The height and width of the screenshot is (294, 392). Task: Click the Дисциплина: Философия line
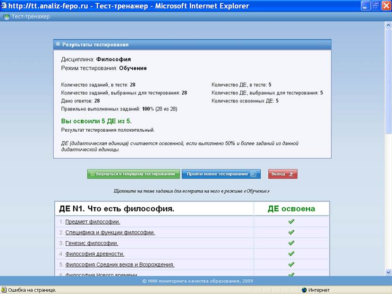(96, 59)
